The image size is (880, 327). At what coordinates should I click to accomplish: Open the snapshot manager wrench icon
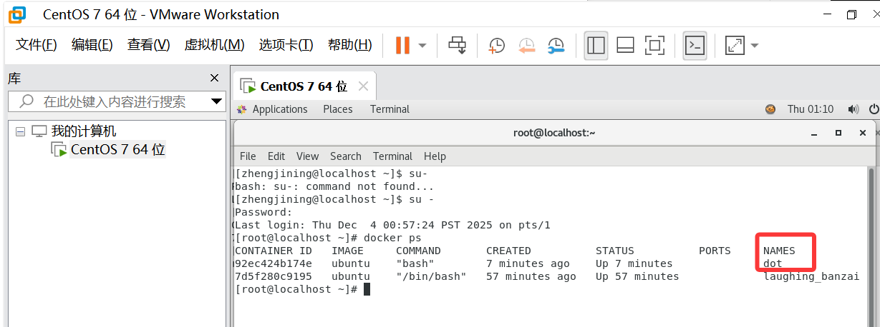556,45
